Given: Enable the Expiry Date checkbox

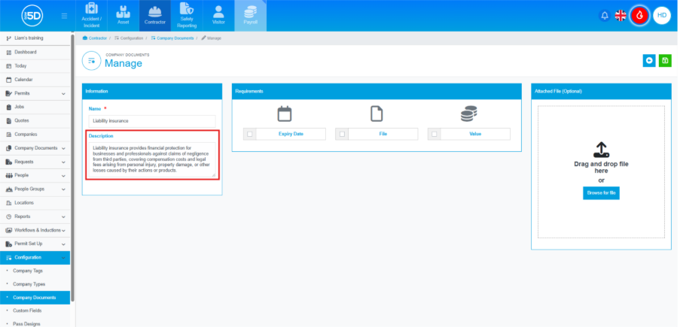Looking at the screenshot, I should pos(250,134).
